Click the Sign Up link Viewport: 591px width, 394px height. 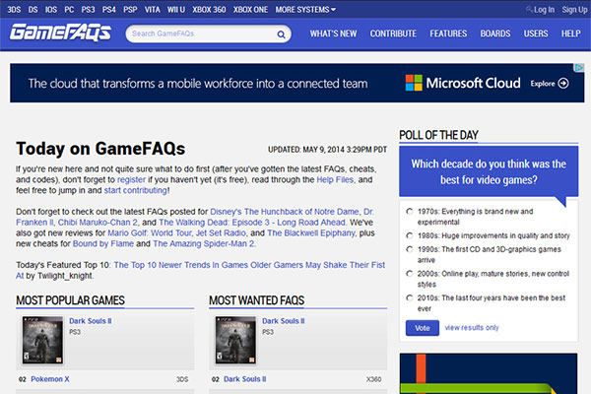coord(574,10)
